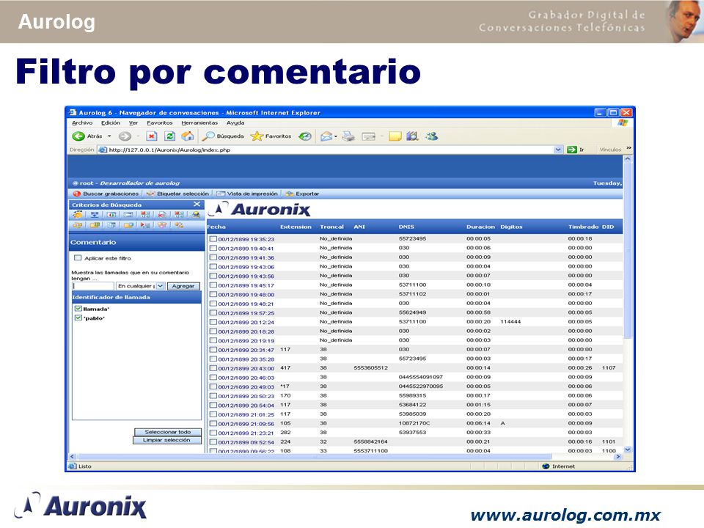This screenshot has height=528, width=704.
Task: Tick the checkbox for row 00/12/1899 21:09:56
Action: (x=213, y=423)
